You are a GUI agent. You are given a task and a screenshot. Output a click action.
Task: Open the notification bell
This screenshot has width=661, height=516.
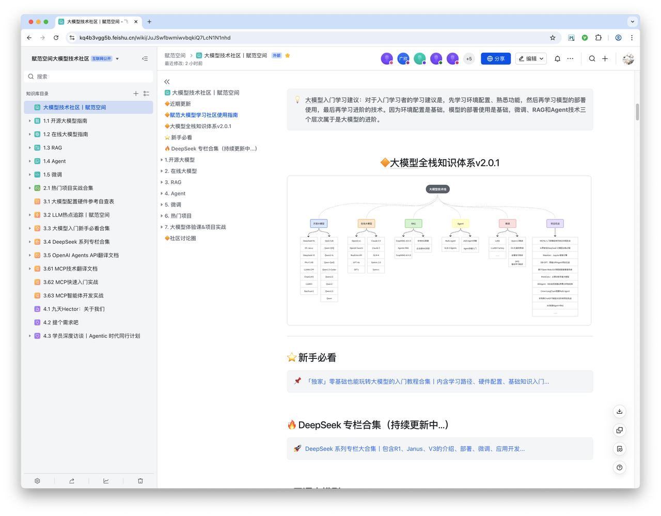[x=557, y=58]
